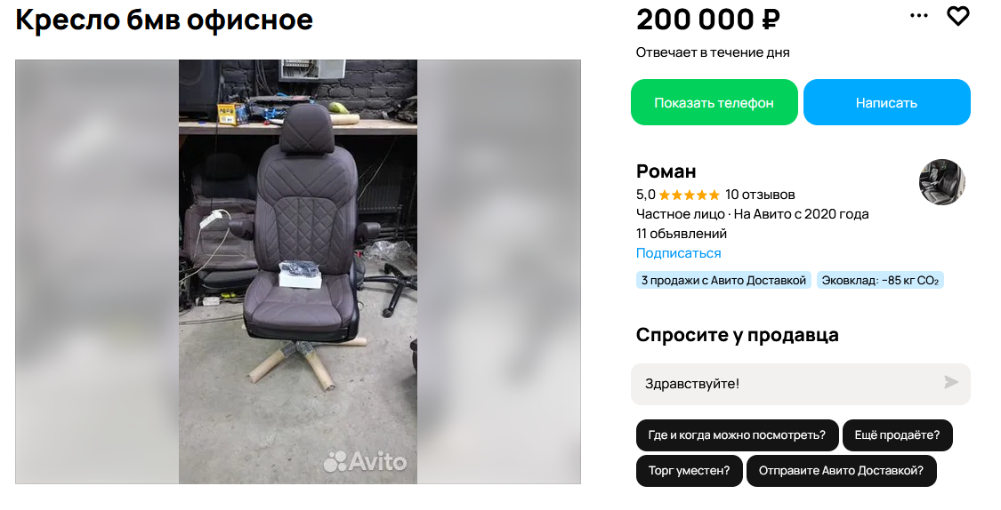Open seller's 11 объявлений listings
The image size is (1001, 510).
coord(682,234)
